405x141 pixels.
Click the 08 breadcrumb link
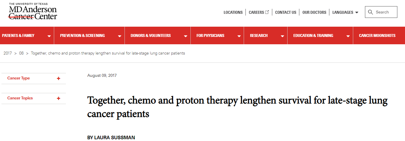[x=21, y=53]
